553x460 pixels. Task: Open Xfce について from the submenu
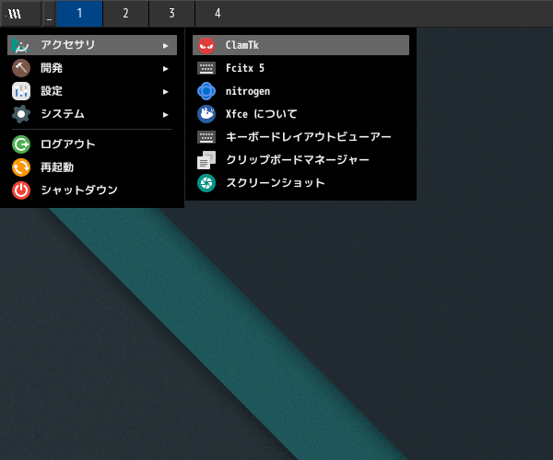click(300, 114)
